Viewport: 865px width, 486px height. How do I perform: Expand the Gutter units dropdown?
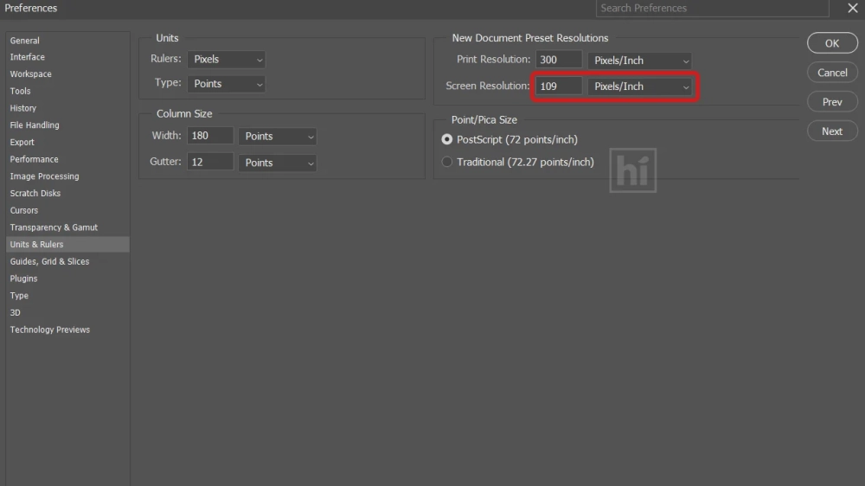tap(278, 163)
